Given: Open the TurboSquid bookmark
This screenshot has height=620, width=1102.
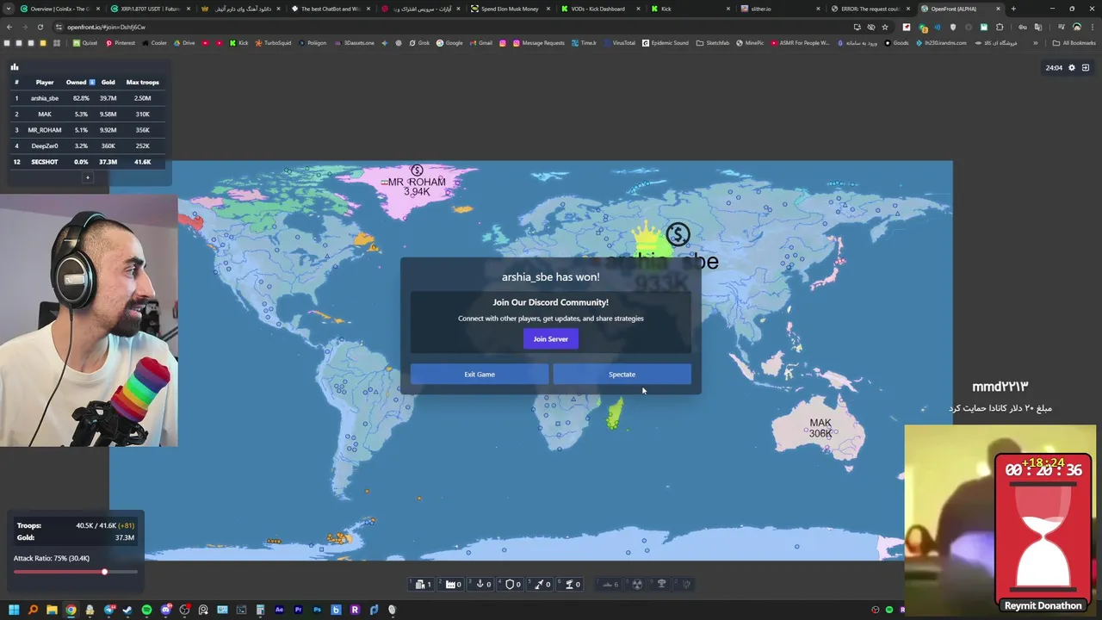Looking at the screenshot, I should pyautogui.click(x=274, y=43).
